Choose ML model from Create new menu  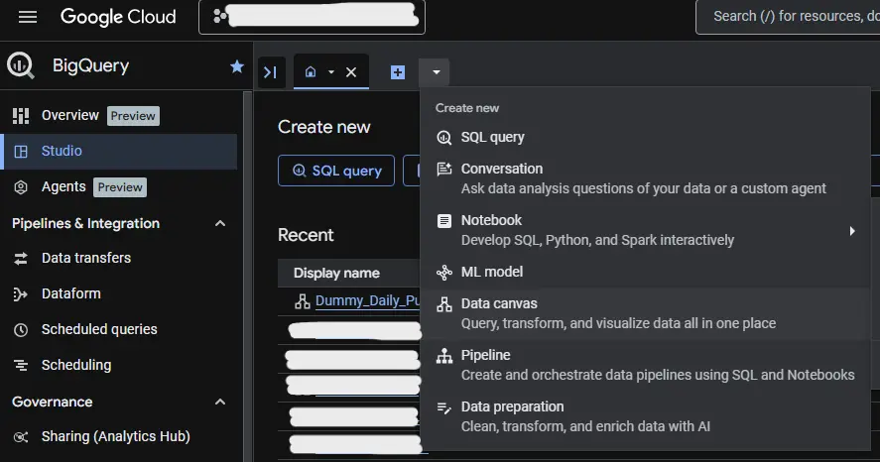[645, 272]
